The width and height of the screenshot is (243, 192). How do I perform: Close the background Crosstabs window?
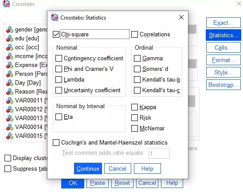(x=239, y=4)
